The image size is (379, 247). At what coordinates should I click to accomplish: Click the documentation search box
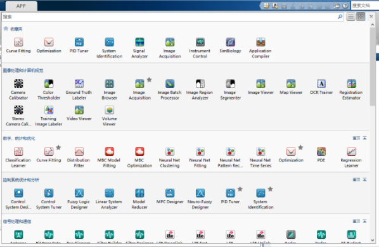pos(364,6)
